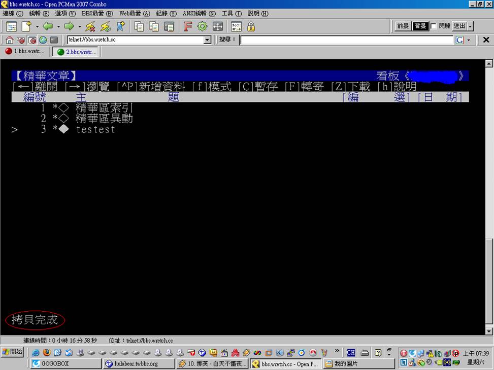Enable the 閃爍 blink checkbox
Screen dimensions: 494x370
tap(433, 26)
